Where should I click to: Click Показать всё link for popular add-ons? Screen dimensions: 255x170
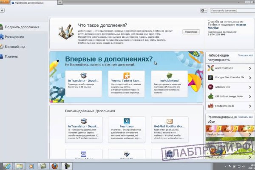pos(244,55)
